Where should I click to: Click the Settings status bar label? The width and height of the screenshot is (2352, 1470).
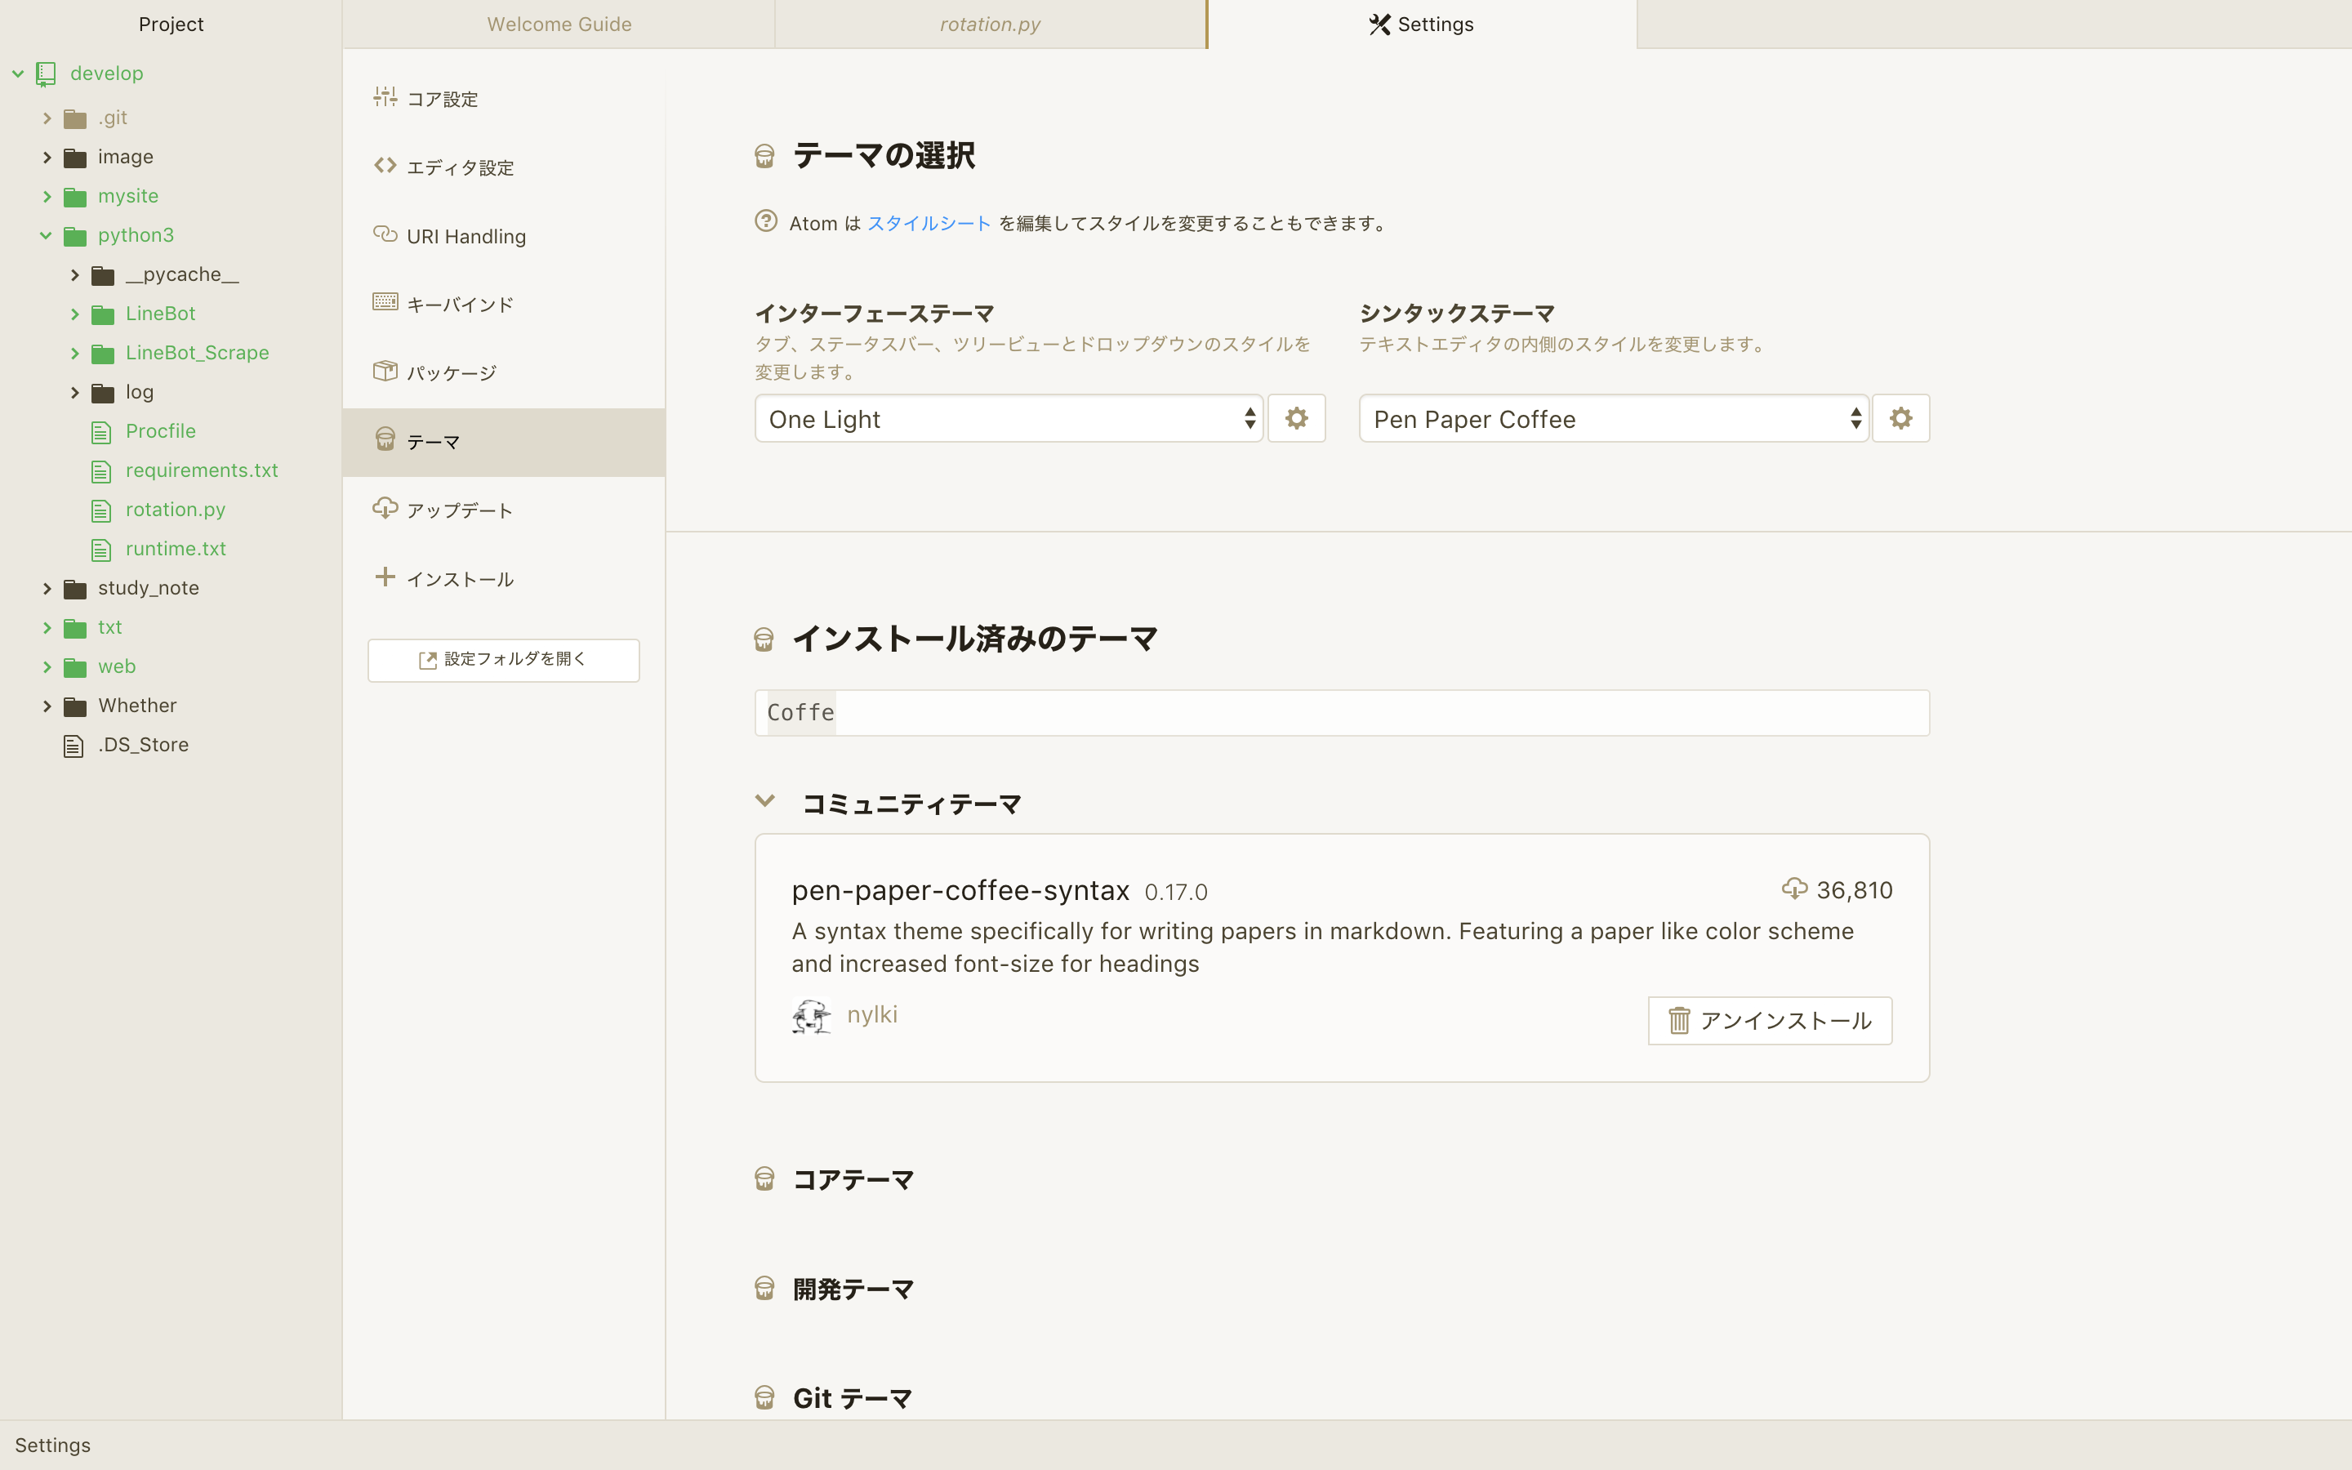[x=52, y=1445]
